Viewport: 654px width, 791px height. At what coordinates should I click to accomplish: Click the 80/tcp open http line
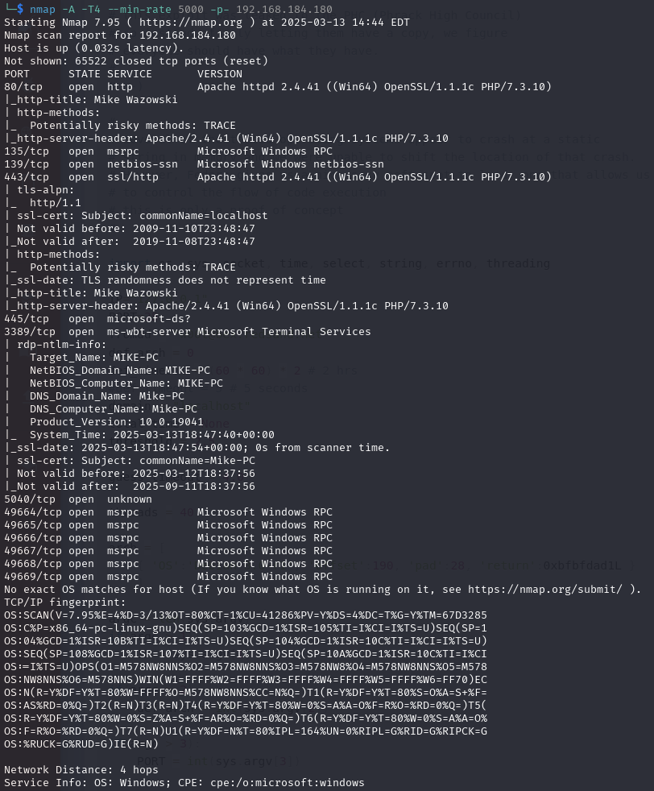[278, 87]
